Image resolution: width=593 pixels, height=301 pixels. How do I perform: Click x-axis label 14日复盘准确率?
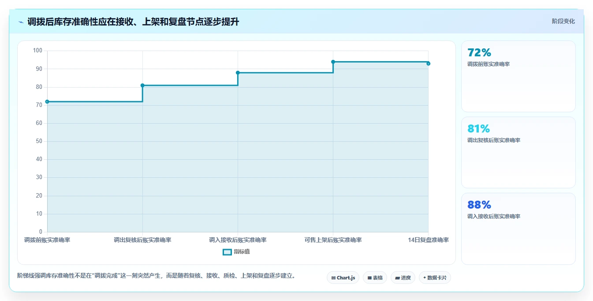pyautogui.click(x=428, y=240)
